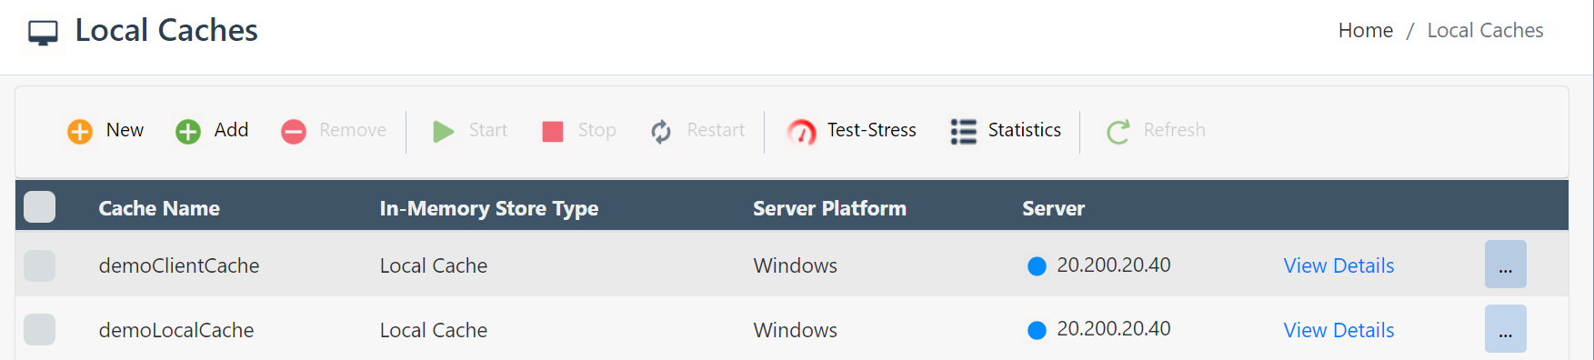Click the Remove toolbar label
Image resolution: width=1594 pixels, height=360 pixels.
353,130
